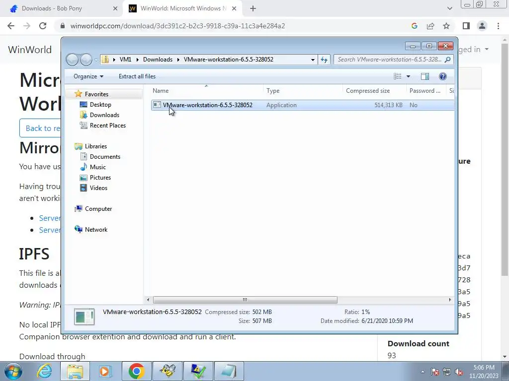Open Windows Explorer taskbar icon
509x381 pixels.
(75, 371)
